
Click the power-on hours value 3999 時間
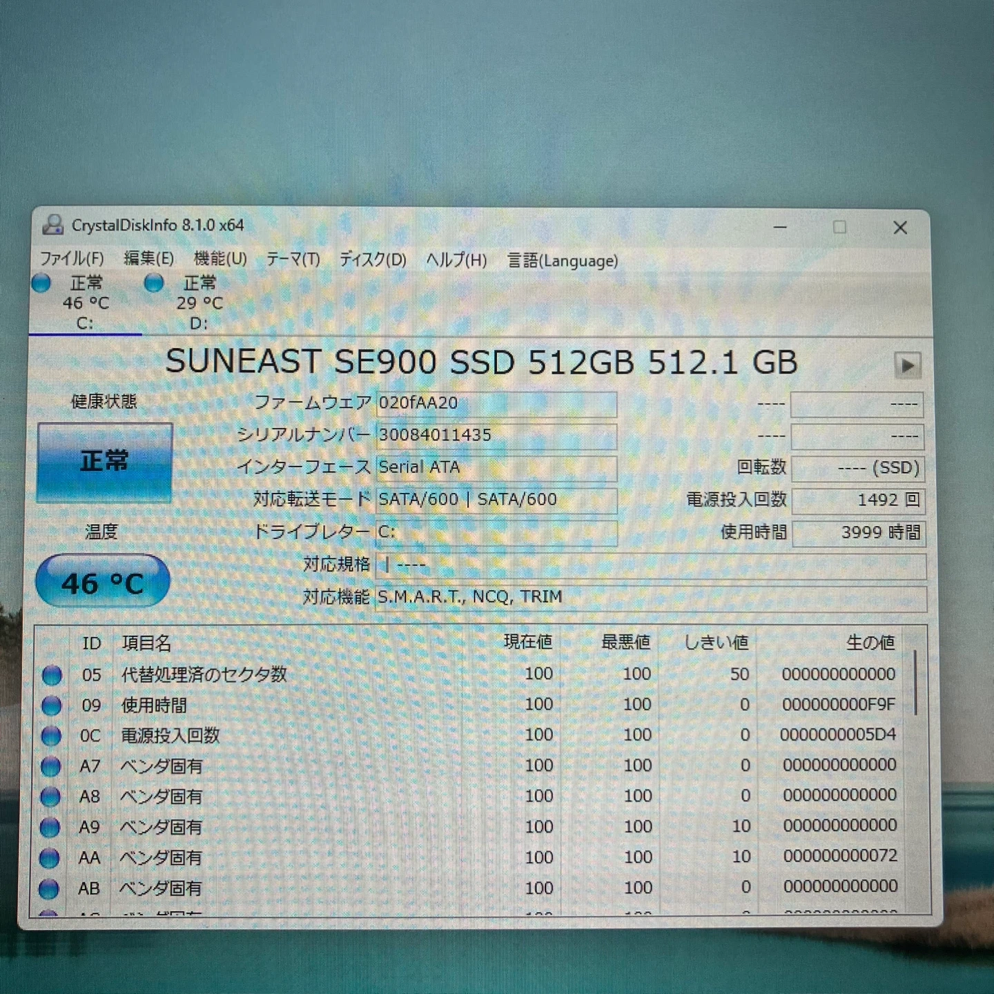click(858, 533)
